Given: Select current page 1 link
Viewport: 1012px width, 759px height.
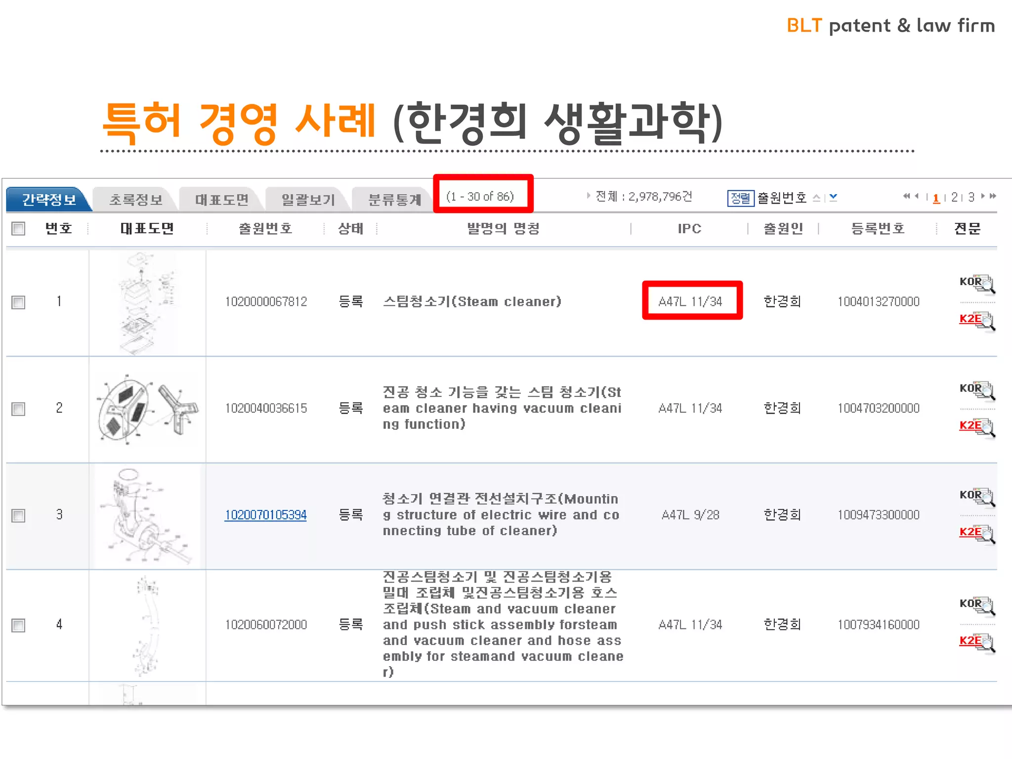Looking at the screenshot, I should tap(936, 198).
